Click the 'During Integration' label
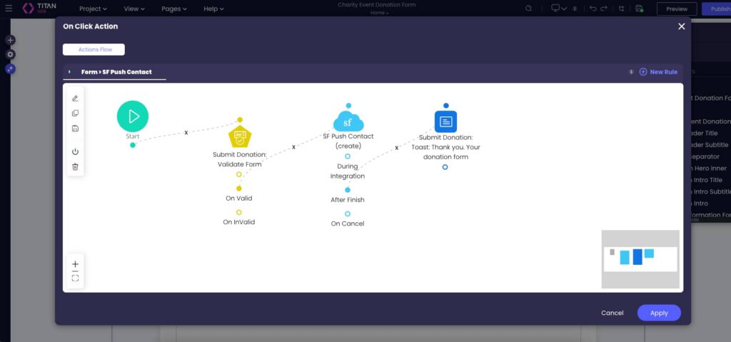 point(348,171)
